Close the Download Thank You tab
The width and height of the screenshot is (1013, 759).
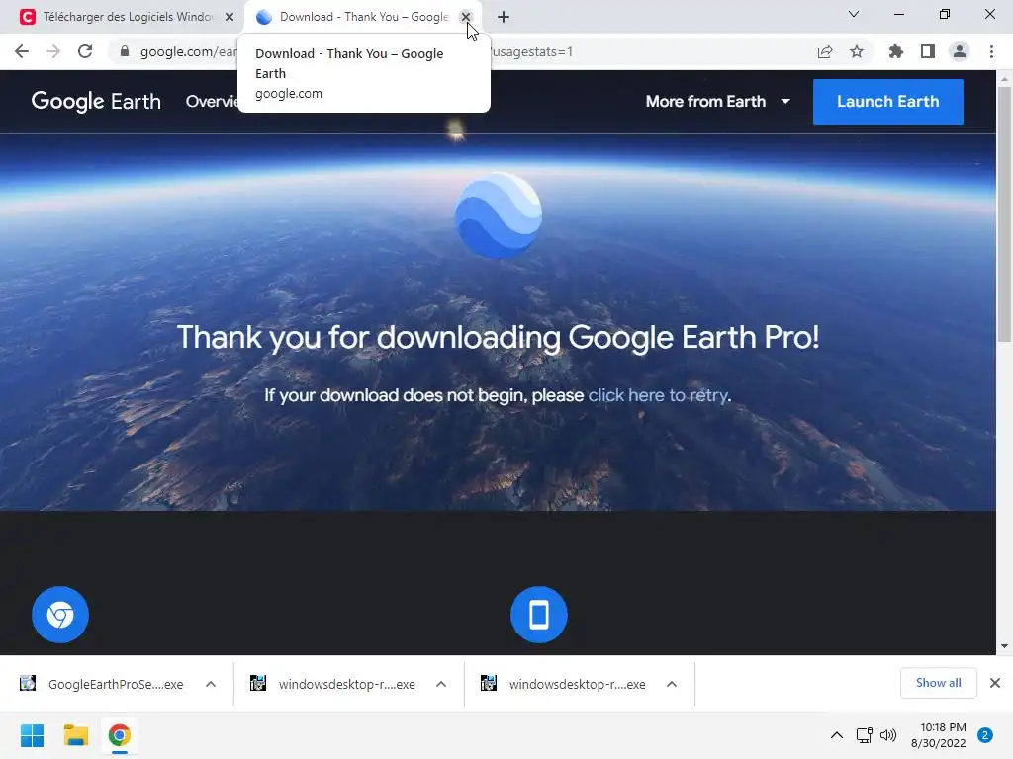465,17
